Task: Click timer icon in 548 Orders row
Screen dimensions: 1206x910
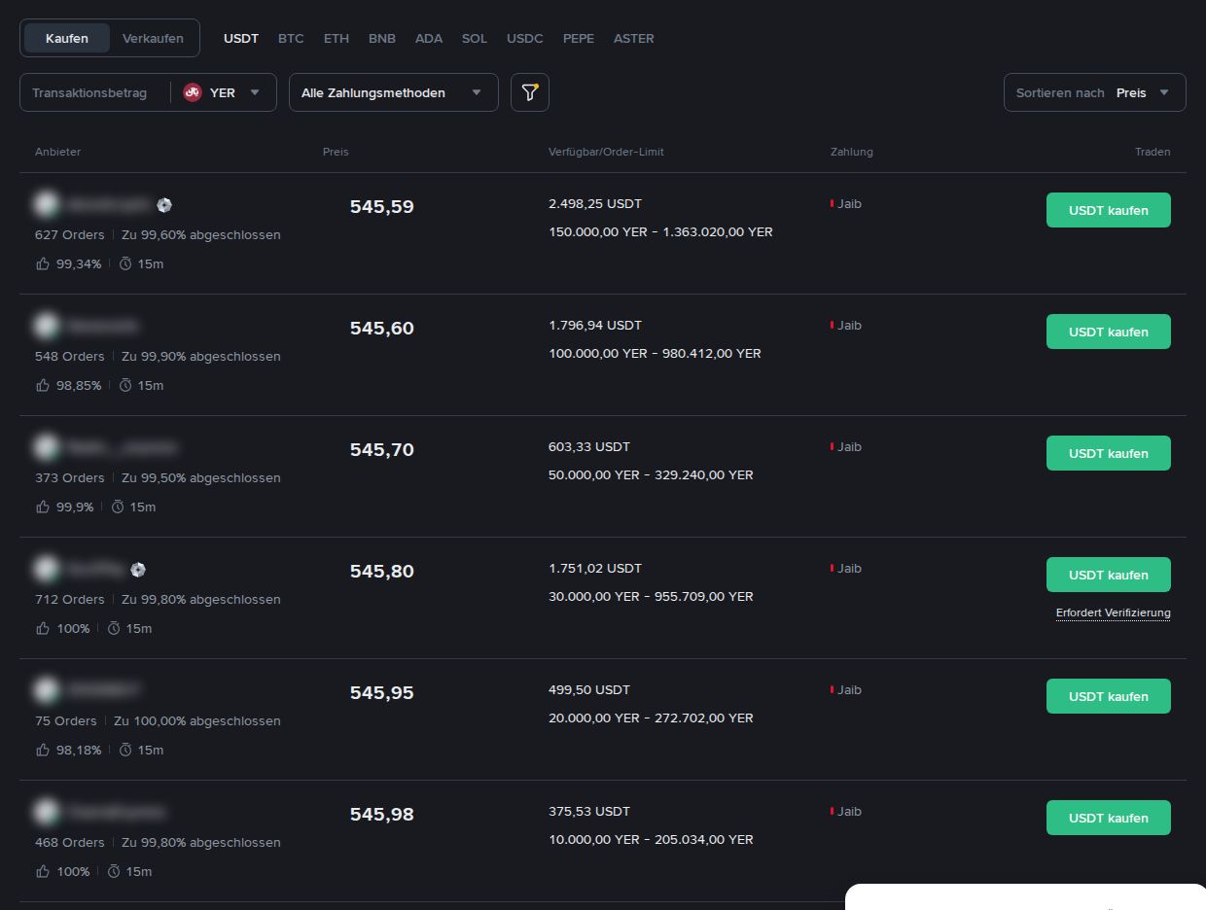Action: pyautogui.click(x=125, y=385)
